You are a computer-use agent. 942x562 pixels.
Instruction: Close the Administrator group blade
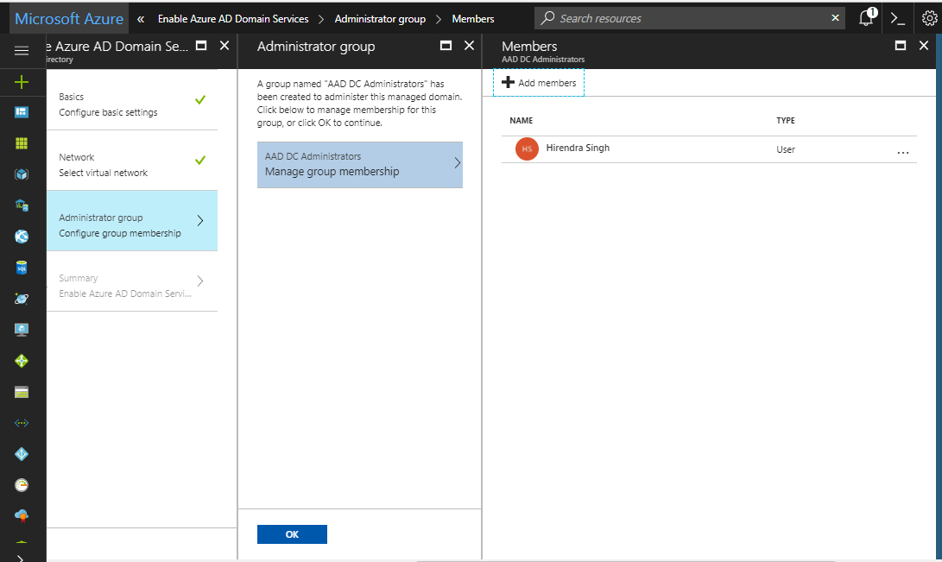click(469, 46)
